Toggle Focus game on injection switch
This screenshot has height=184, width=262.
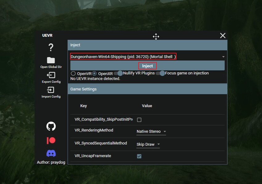pos(160,73)
